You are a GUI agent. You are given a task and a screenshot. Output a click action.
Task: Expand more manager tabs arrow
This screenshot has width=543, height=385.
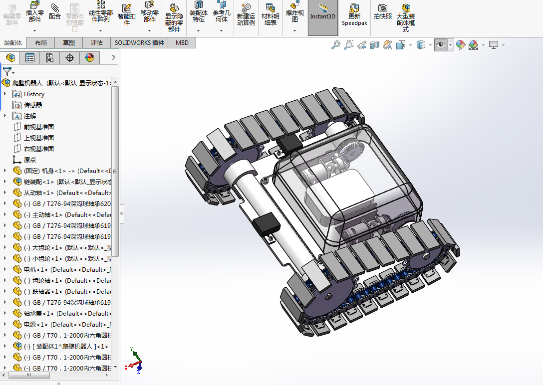tap(114, 57)
